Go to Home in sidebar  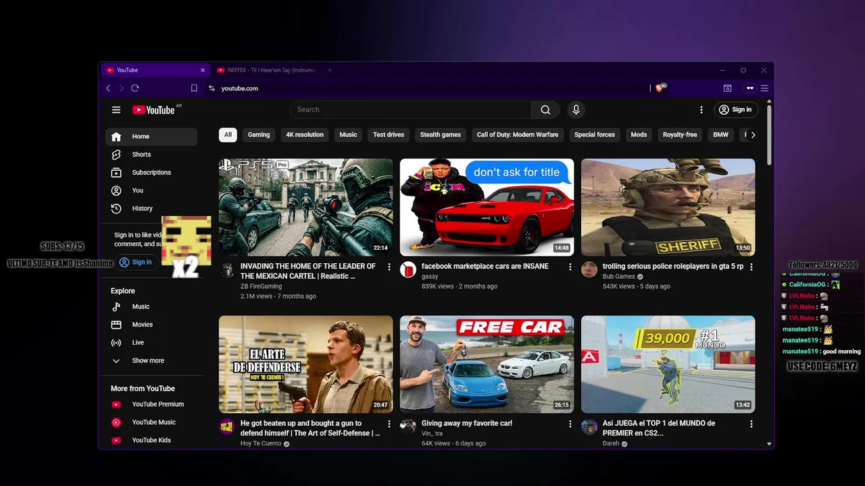151,136
